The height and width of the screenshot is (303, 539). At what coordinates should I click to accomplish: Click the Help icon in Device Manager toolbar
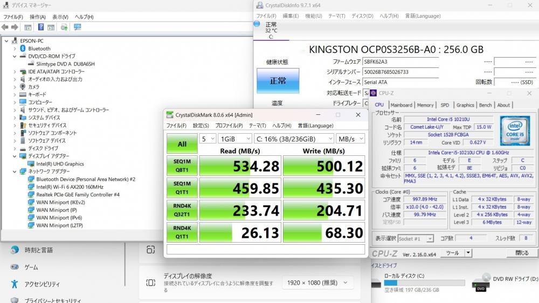(40, 27)
